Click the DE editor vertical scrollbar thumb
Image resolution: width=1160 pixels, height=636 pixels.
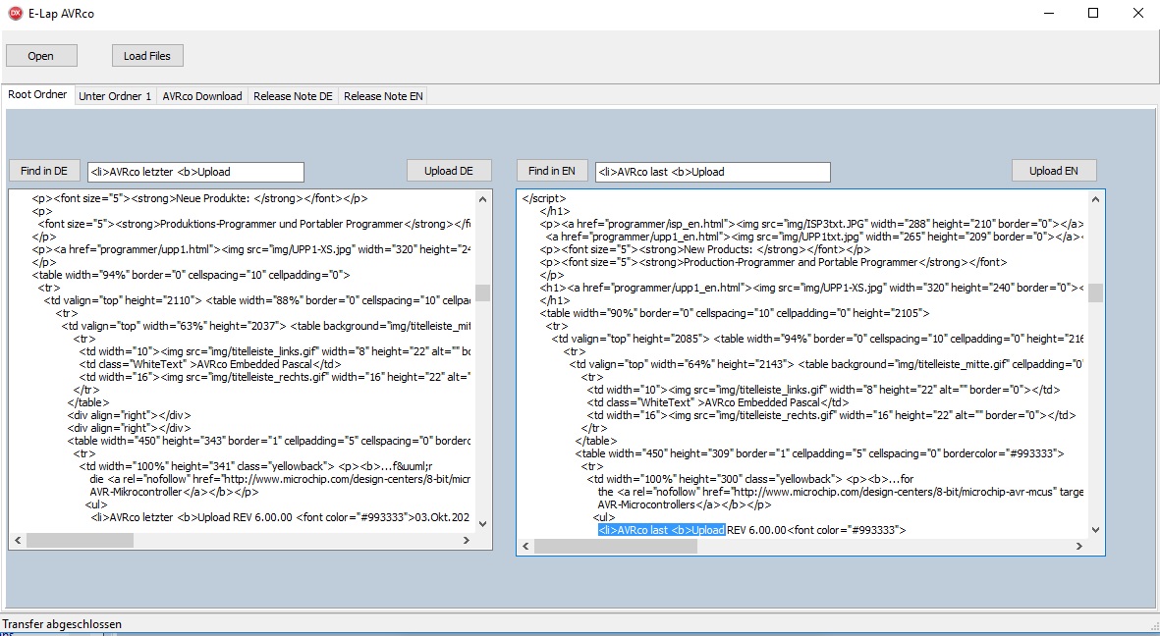tap(483, 292)
